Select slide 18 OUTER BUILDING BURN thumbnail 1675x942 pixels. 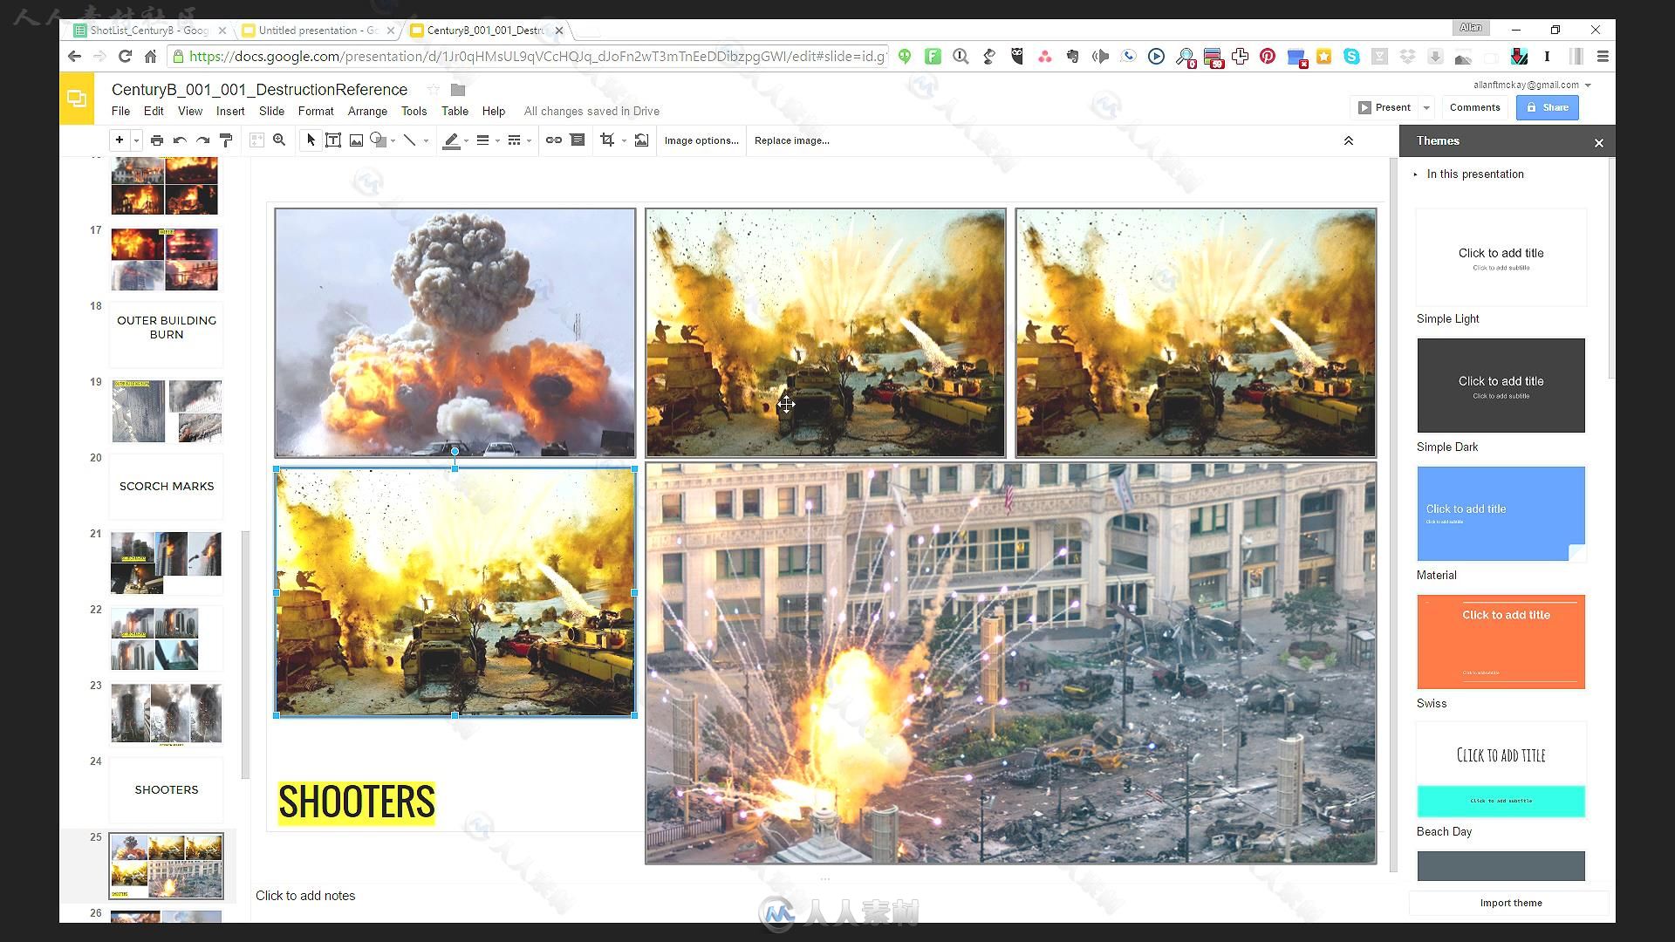pyautogui.click(x=167, y=335)
